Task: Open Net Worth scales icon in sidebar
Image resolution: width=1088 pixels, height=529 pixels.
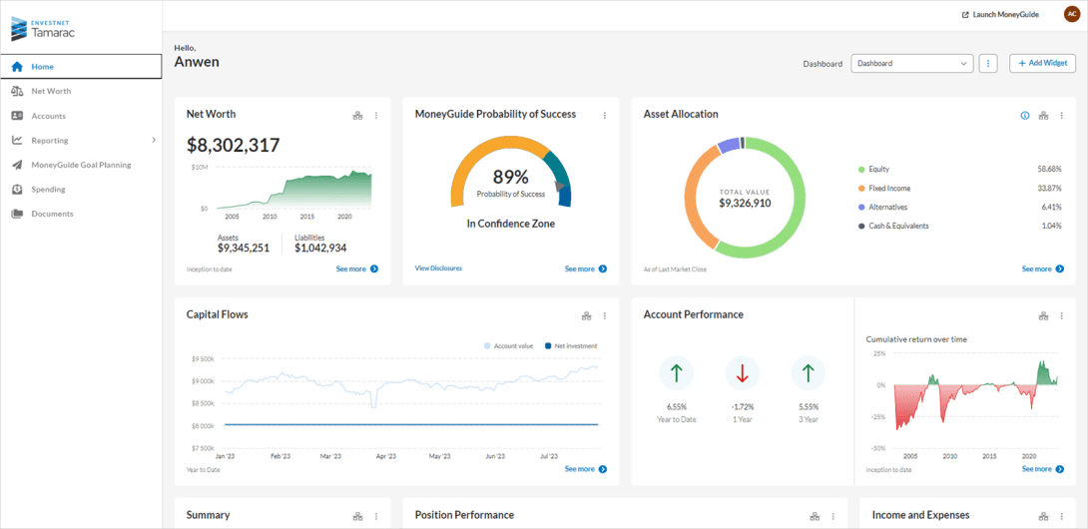Action: pos(17,91)
